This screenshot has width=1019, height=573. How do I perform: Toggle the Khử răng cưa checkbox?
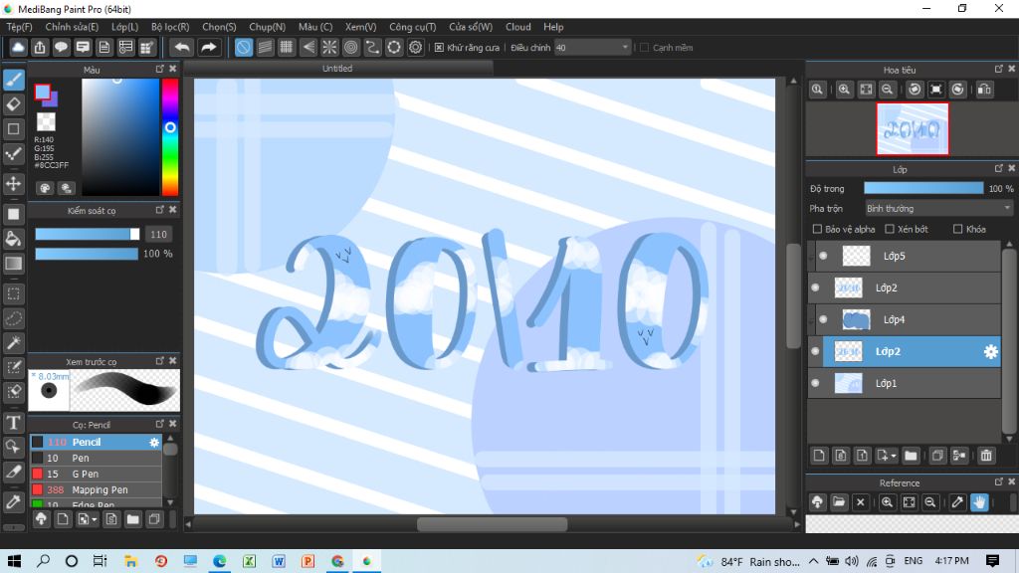coord(439,48)
